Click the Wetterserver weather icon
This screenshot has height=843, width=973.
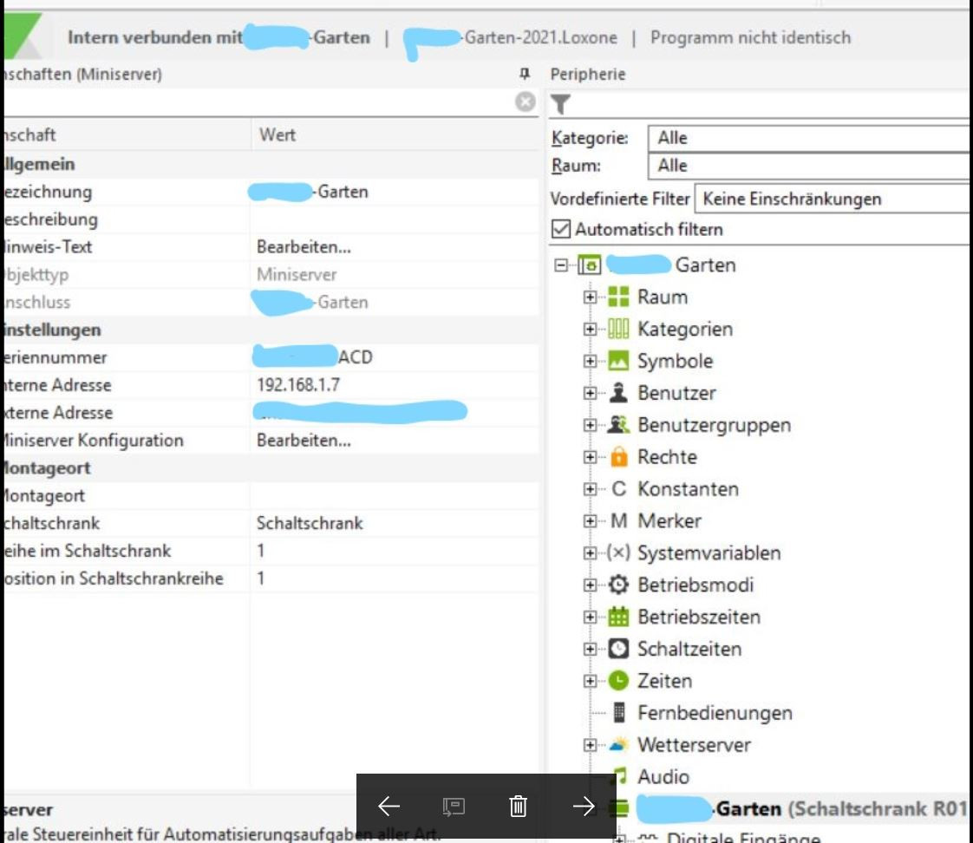(x=618, y=744)
